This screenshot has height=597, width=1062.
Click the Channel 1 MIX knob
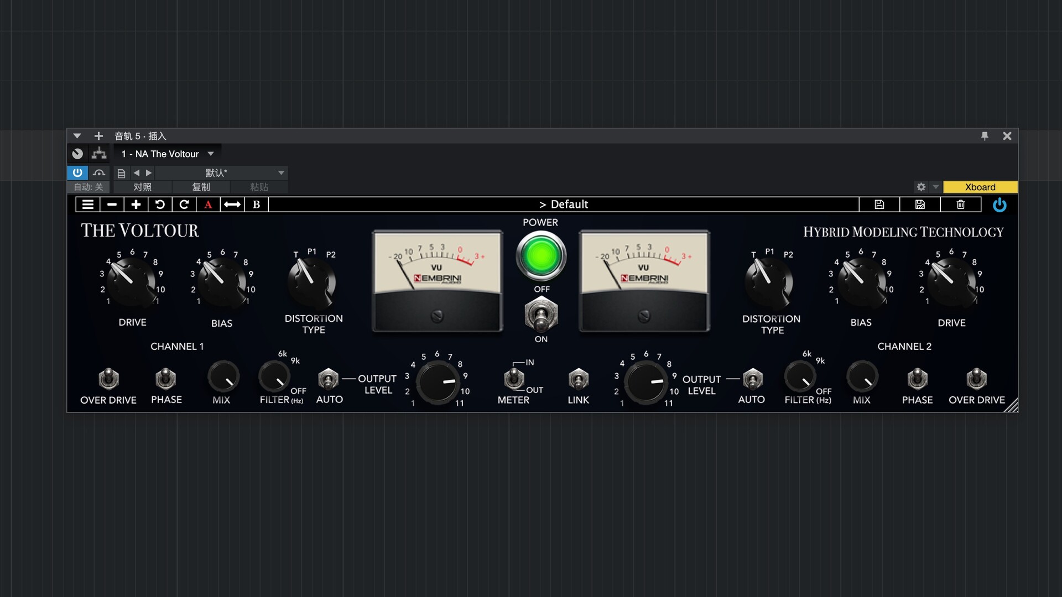pyautogui.click(x=223, y=377)
